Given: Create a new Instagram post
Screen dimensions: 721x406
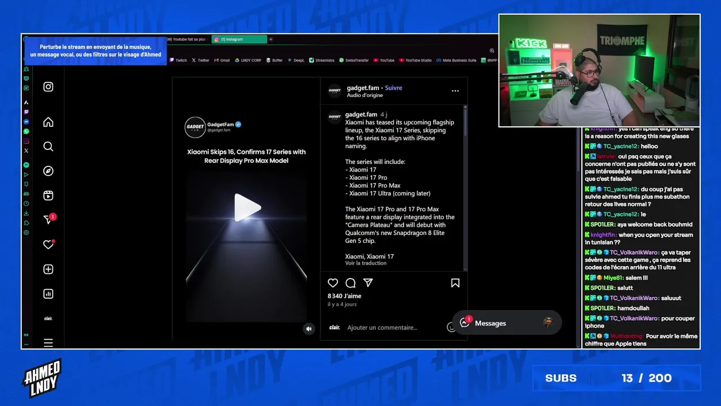Looking at the screenshot, I should pyautogui.click(x=48, y=270).
